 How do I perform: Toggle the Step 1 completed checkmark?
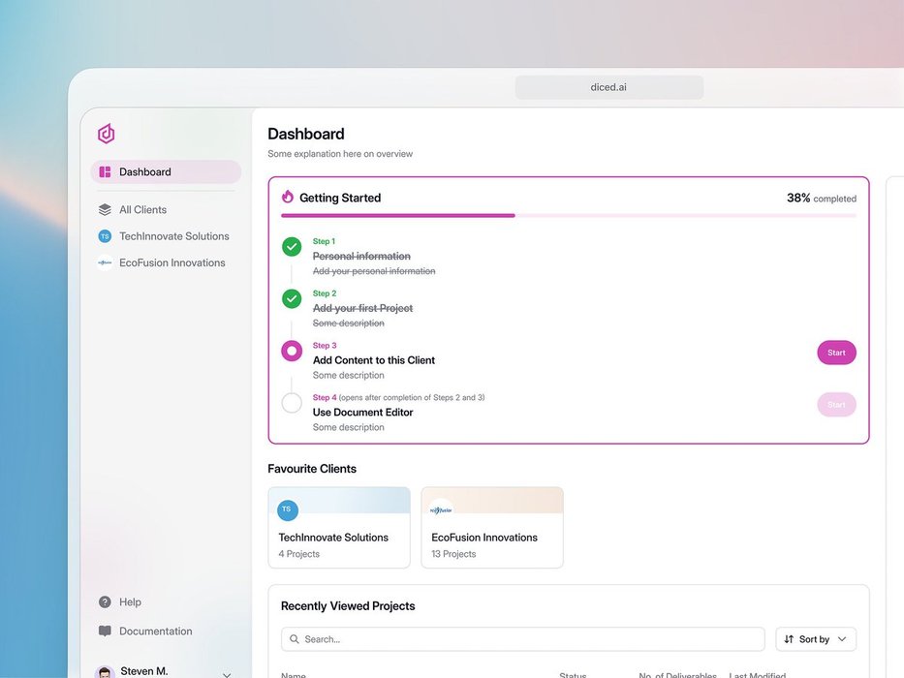(292, 247)
